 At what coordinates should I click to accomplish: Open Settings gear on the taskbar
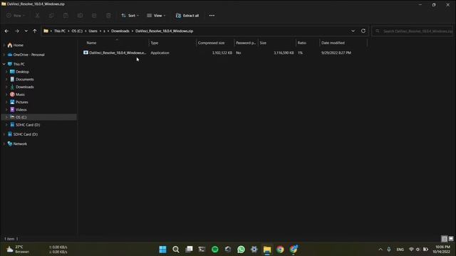254,250
